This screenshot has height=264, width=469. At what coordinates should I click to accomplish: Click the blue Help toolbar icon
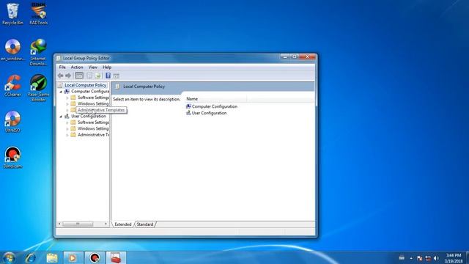pyautogui.click(x=108, y=76)
